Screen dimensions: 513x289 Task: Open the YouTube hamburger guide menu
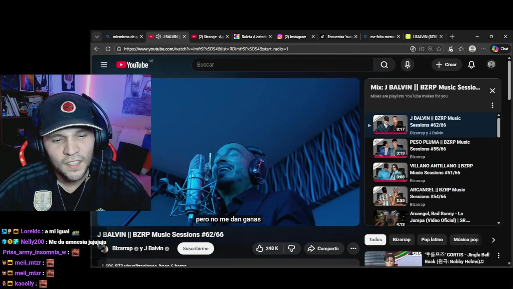click(104, 65)
